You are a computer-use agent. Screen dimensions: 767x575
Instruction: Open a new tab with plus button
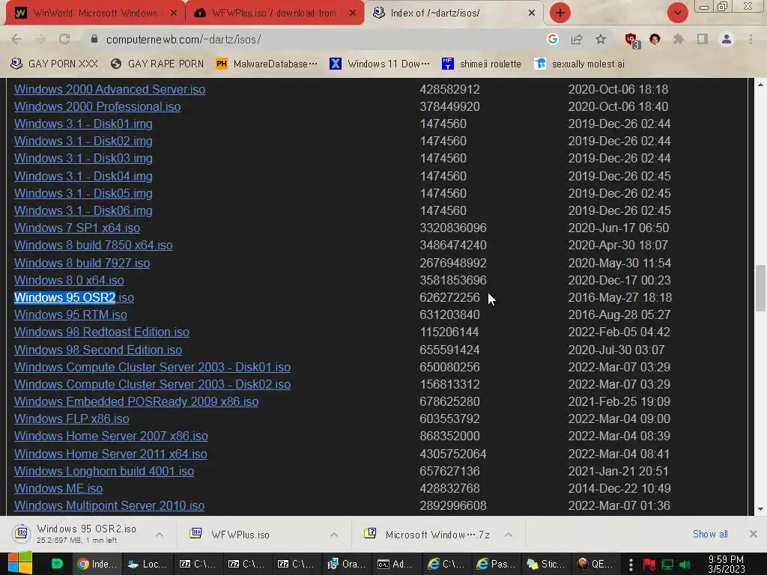(x=560, y=13)
